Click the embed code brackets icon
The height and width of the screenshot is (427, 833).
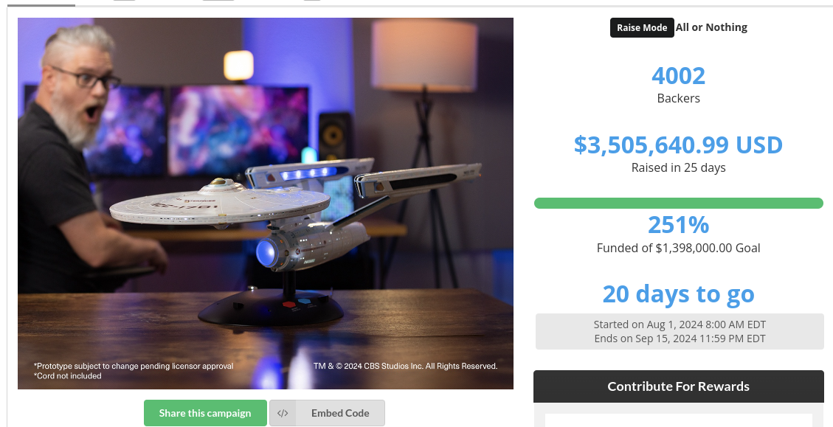click(283, 413)
